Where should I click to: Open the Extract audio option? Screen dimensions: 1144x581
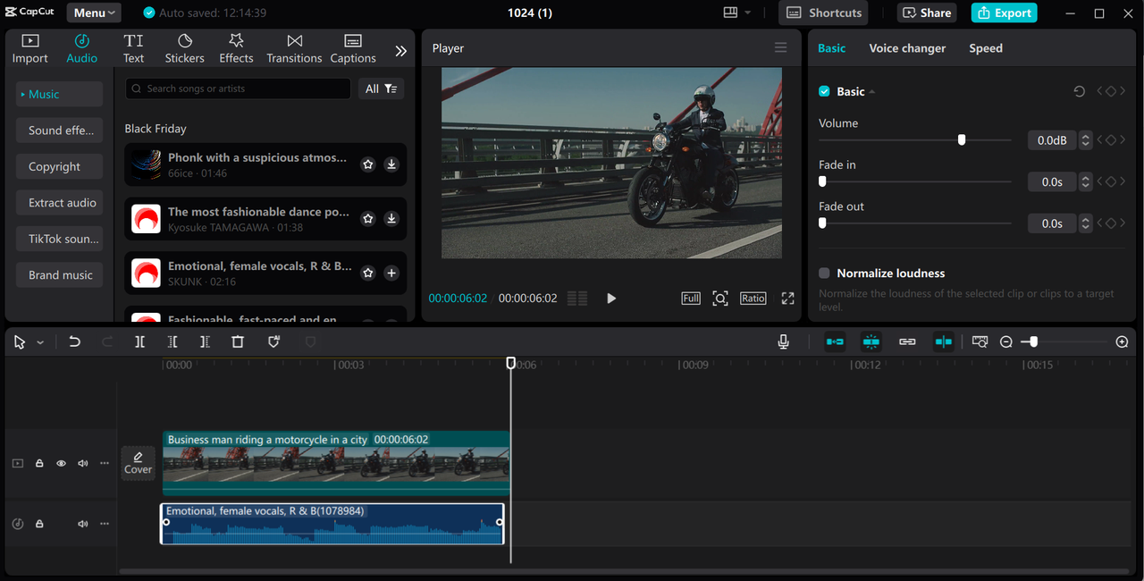point(60,203)
